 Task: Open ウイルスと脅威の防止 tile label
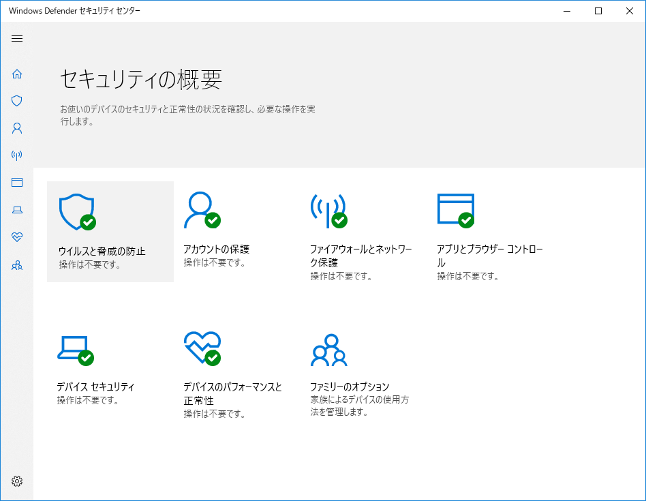coord(102,252)
